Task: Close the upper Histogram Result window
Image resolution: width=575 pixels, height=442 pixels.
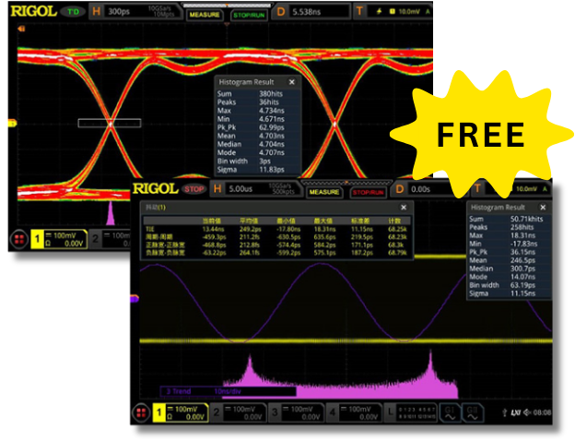Action: [x=292, y=82]
